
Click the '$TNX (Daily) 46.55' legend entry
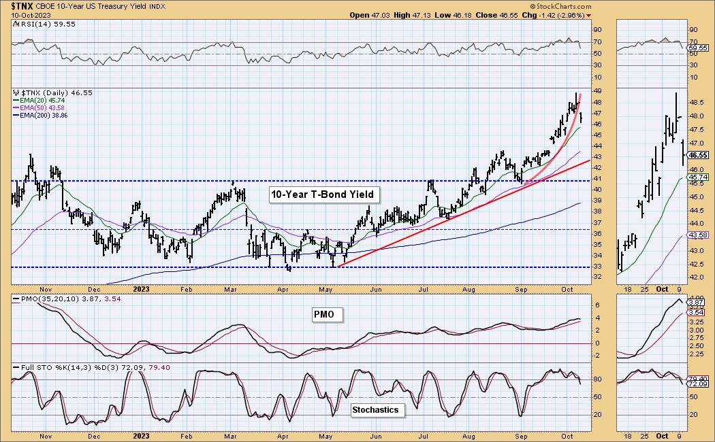(57, 92)
